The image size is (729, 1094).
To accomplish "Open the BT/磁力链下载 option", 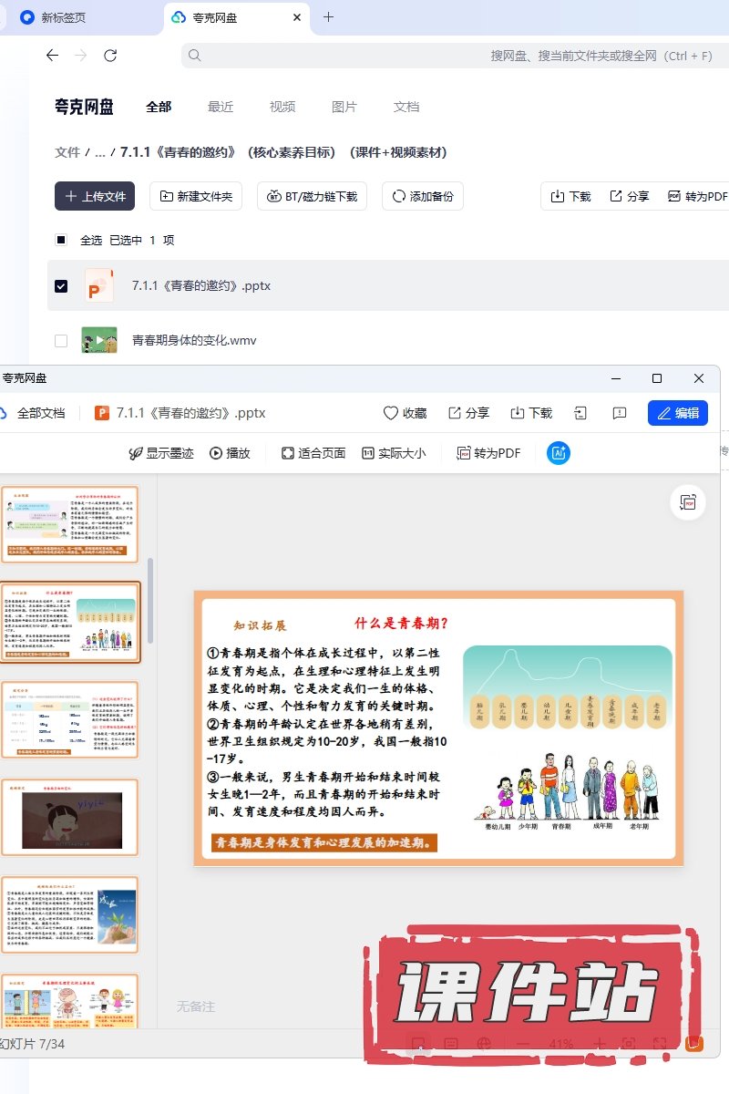I will (313, 196).
